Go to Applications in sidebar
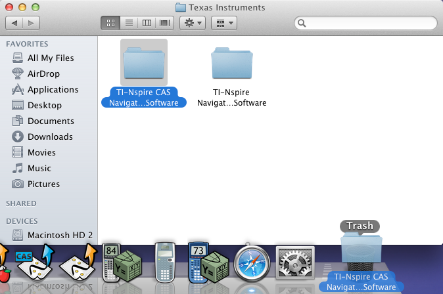Screen dimensions: 443x294 click(53, 89)
